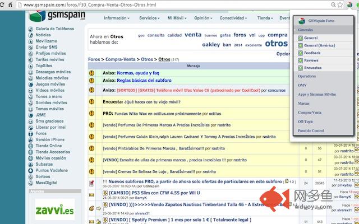Click the at-sign icon beside Tienda Online
Screen dimensions: 359x224
click(x=31, y=146)
